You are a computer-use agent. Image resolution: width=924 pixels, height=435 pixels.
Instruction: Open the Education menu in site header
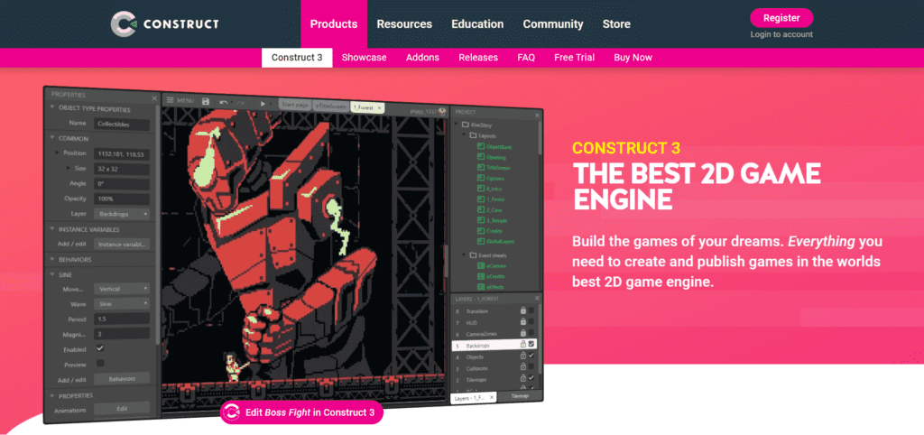(477, 24)
